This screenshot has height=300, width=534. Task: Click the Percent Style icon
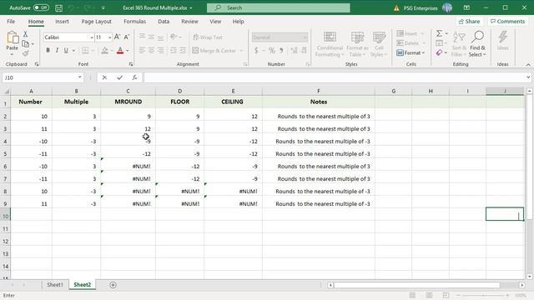point(272,51)
